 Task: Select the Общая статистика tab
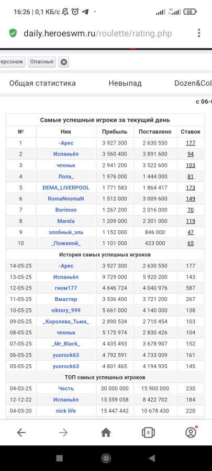(42, 83)
